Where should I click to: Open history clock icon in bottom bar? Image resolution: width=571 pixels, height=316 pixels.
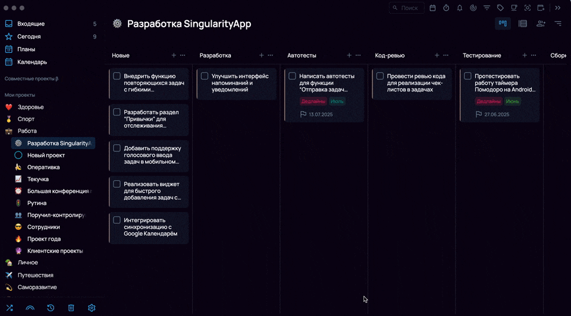pyautogui.click(x=51, y=308)
